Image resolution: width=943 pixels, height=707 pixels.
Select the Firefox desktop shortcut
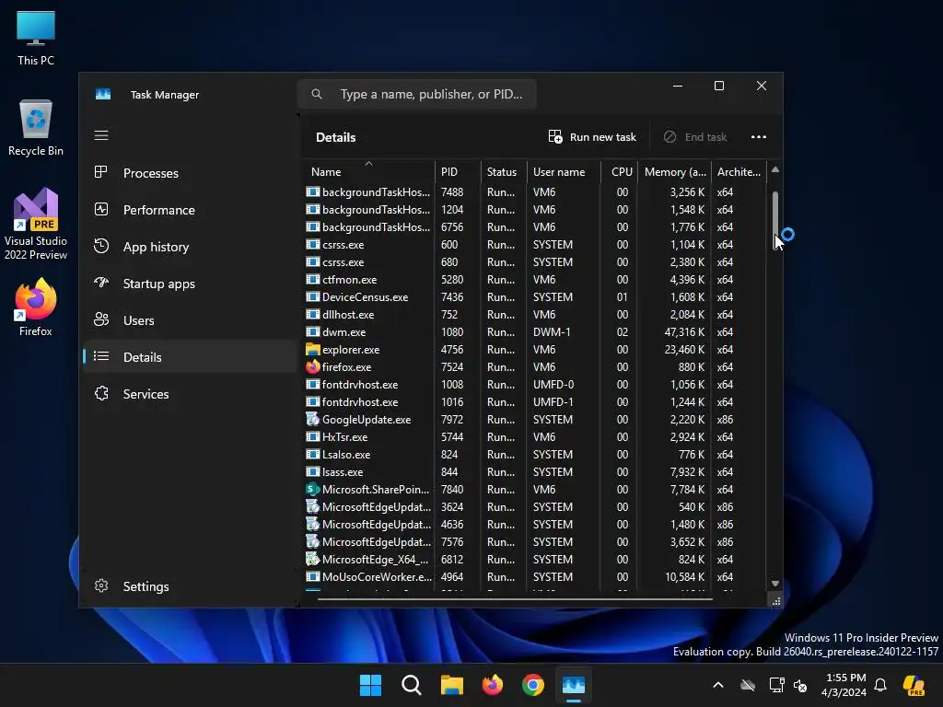pyautogui.click(x=36, y=307)
